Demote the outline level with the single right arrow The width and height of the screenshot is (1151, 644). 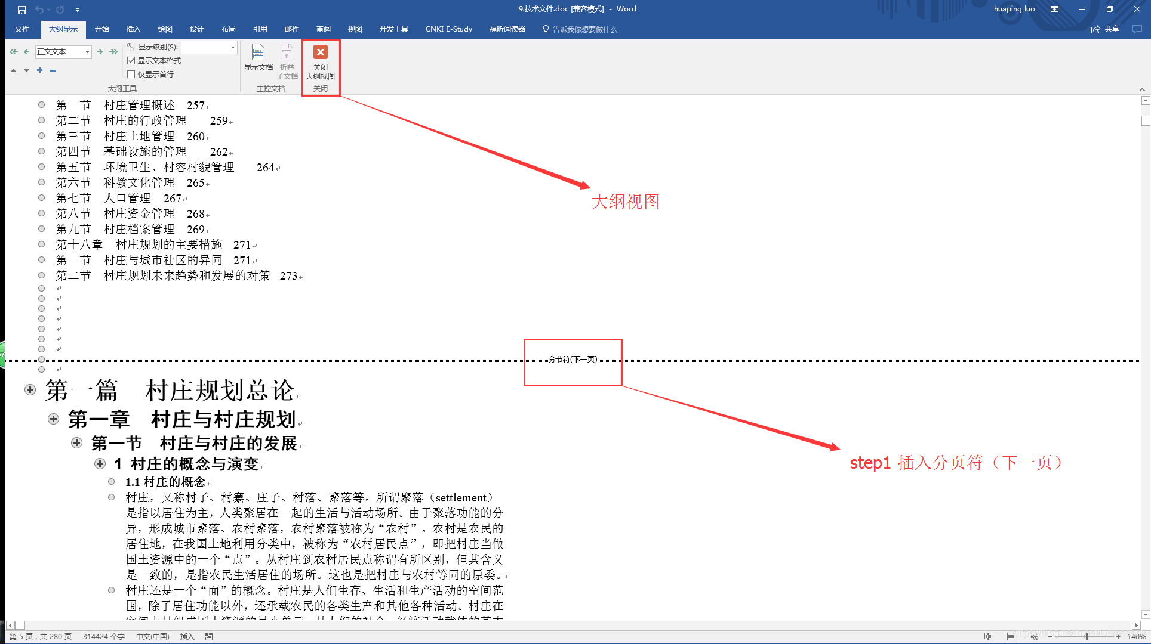point(100,52)
